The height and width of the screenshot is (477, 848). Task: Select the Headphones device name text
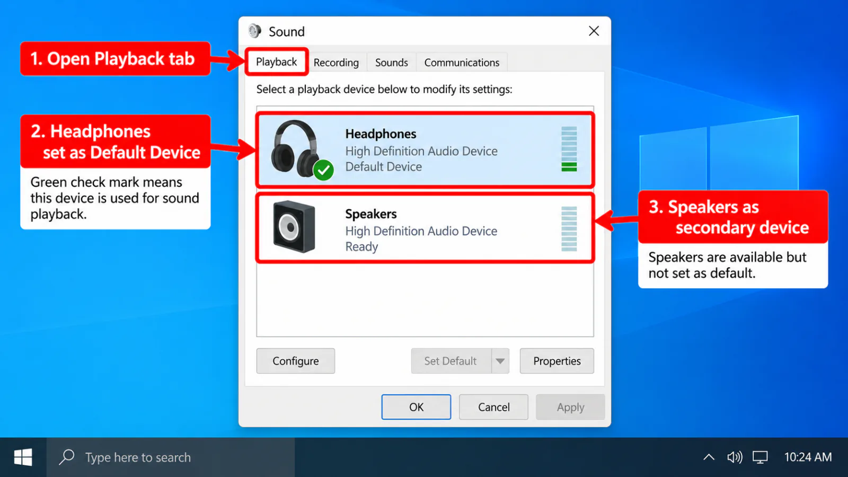[x=381, y=134]
